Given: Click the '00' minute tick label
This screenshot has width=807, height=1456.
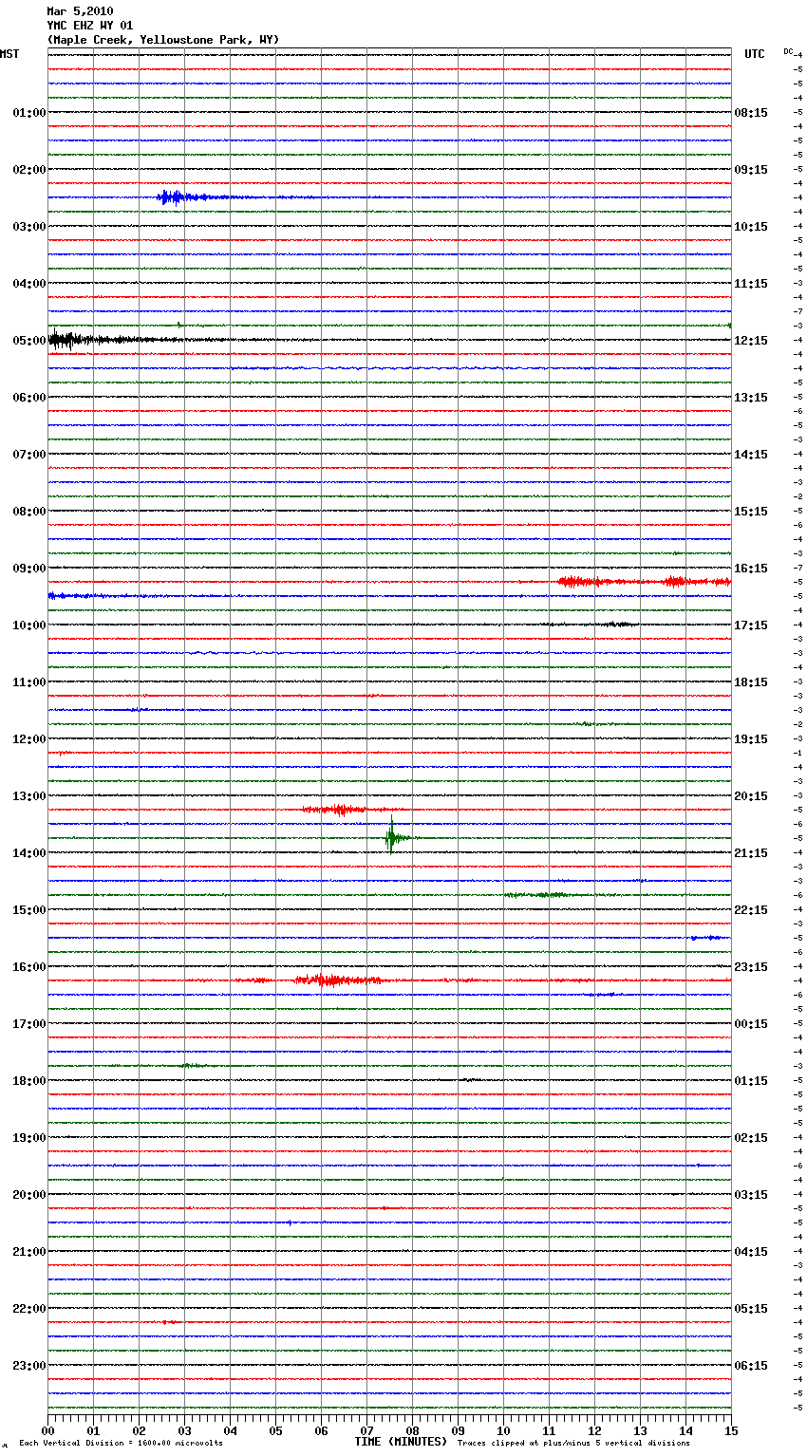Looking at the screenshot, I should click(x=48, y=1430).
